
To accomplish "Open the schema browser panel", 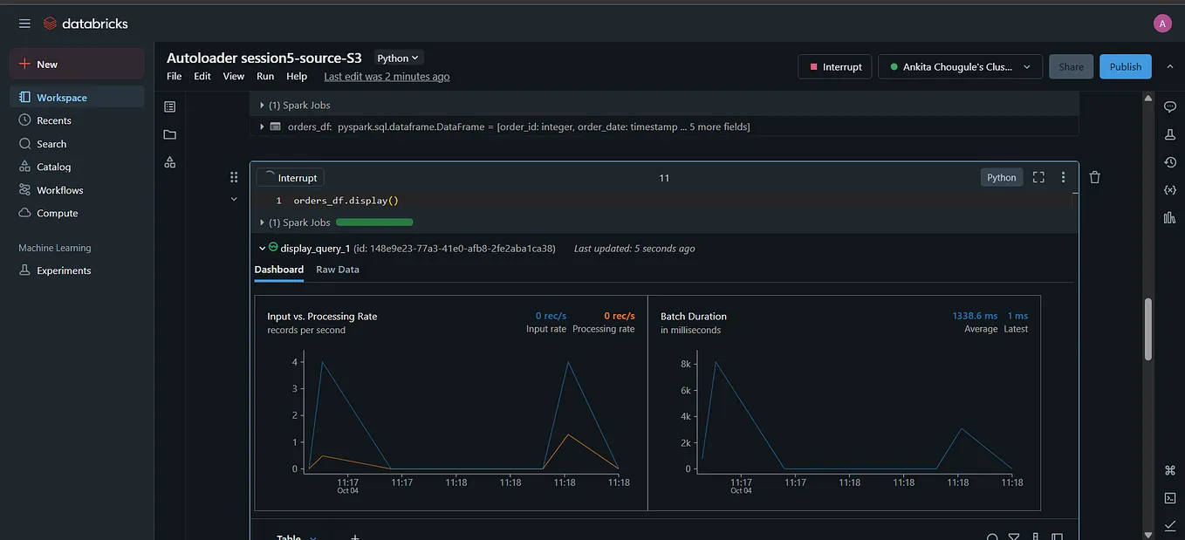I will coord(168,160).
